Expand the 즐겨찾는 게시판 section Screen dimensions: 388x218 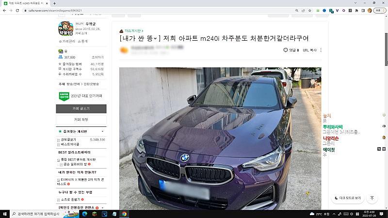click(102, 131)
